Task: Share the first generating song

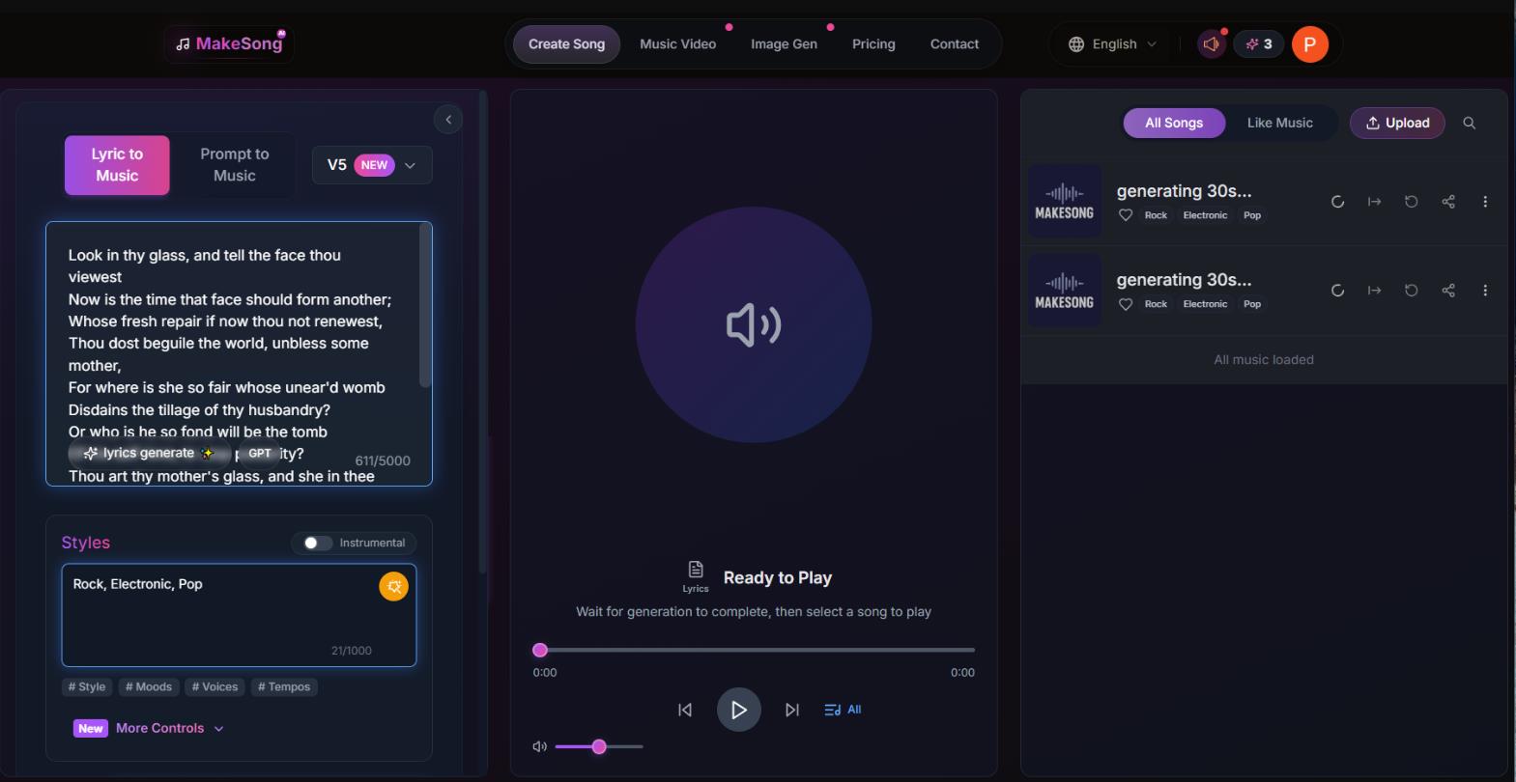Action: (x=1447, y=202)
